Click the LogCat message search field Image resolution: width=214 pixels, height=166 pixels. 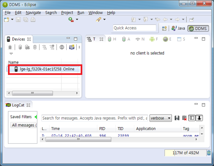tap(95, 118)
